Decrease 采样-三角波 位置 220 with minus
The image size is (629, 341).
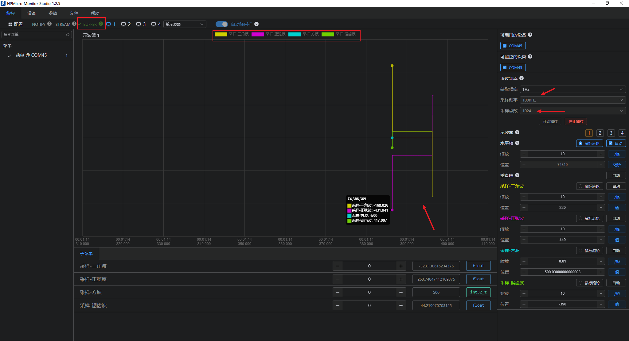click(x=524, y=208)
